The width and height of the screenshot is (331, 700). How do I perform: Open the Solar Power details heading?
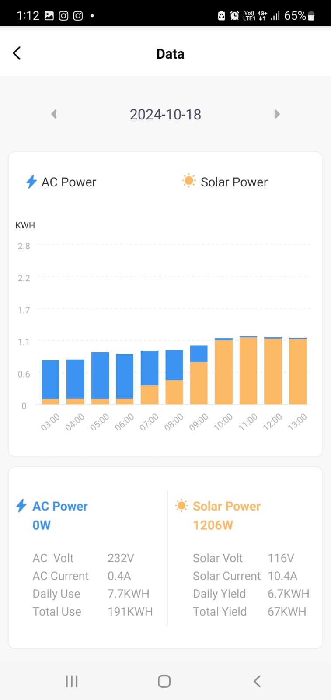coord(226,506)
